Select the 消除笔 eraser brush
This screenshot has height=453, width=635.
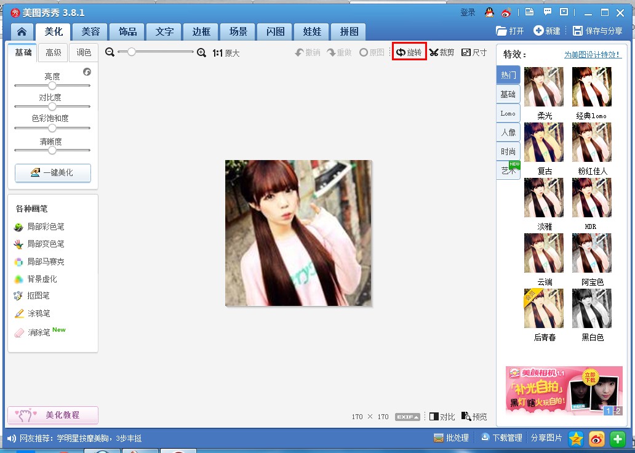(x=38, y=332)
